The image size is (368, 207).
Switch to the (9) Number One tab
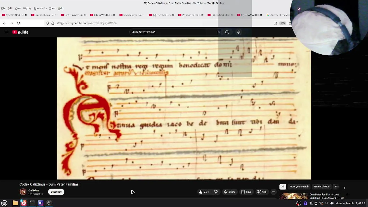161,15
